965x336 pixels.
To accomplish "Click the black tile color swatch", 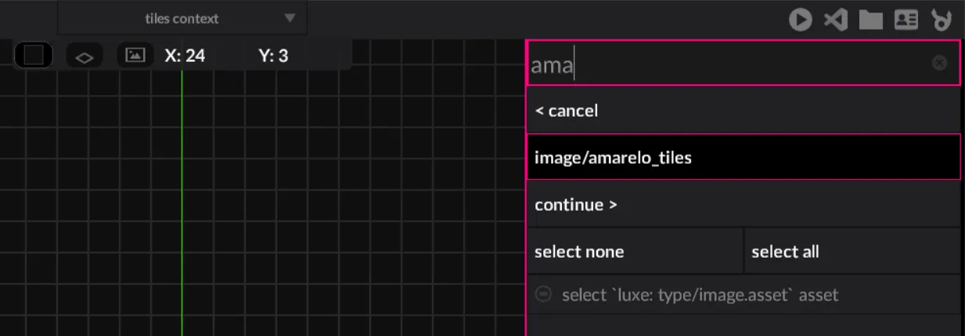I will coord(34,56).
